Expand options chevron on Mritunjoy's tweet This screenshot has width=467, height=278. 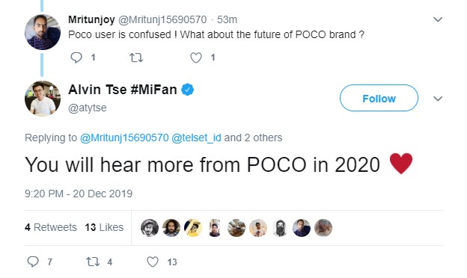438,19
